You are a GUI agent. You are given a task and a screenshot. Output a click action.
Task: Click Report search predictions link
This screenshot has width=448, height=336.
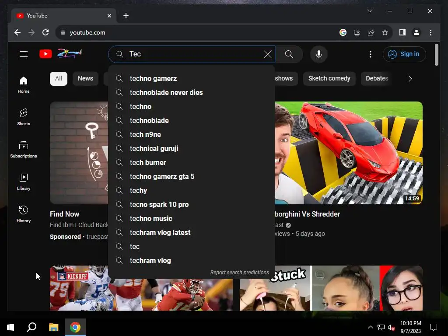[x=239, y=273]
